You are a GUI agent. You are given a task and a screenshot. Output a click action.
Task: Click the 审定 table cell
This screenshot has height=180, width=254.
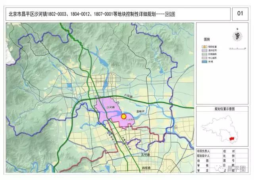(203, 170)
